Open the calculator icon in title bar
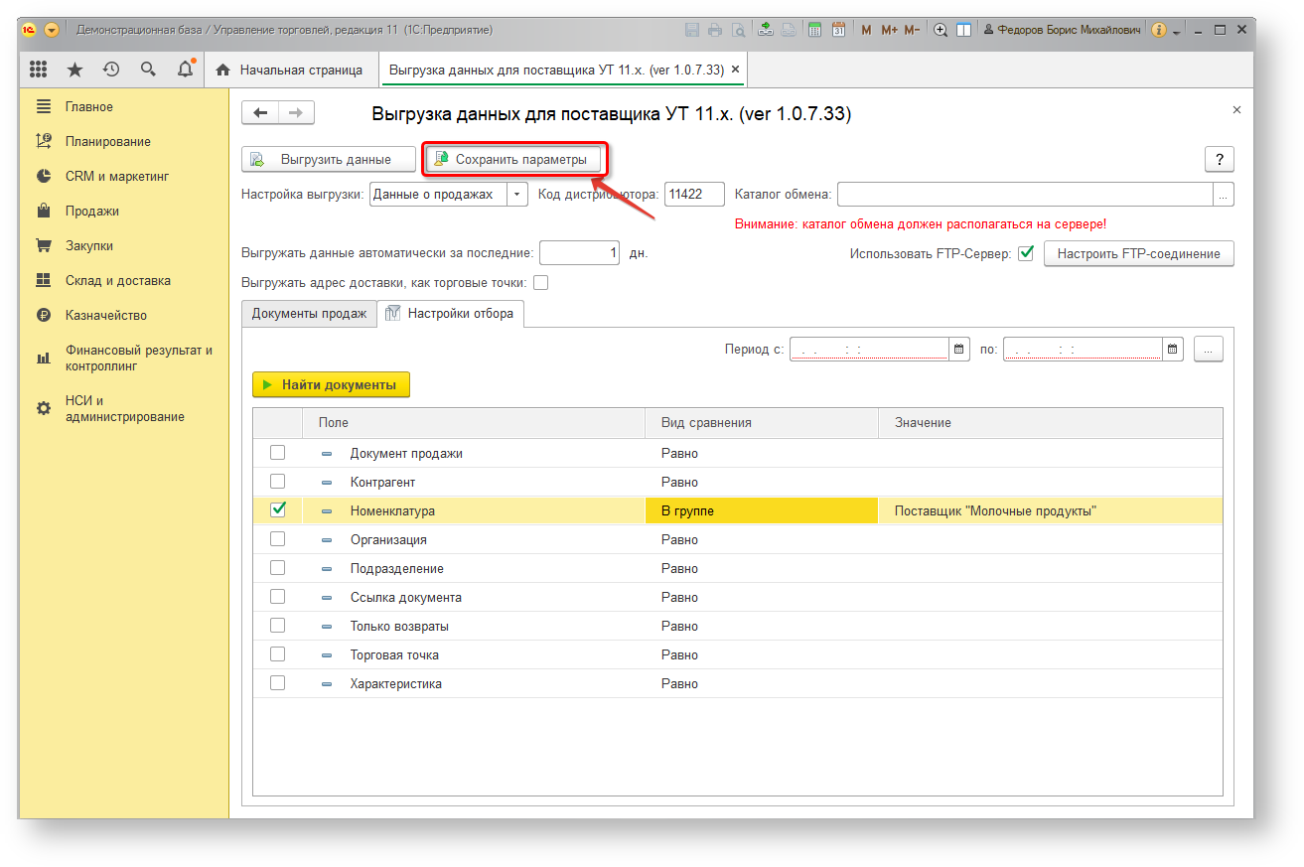Viewport: 1304px width, 867px height. tap(814, 30)
